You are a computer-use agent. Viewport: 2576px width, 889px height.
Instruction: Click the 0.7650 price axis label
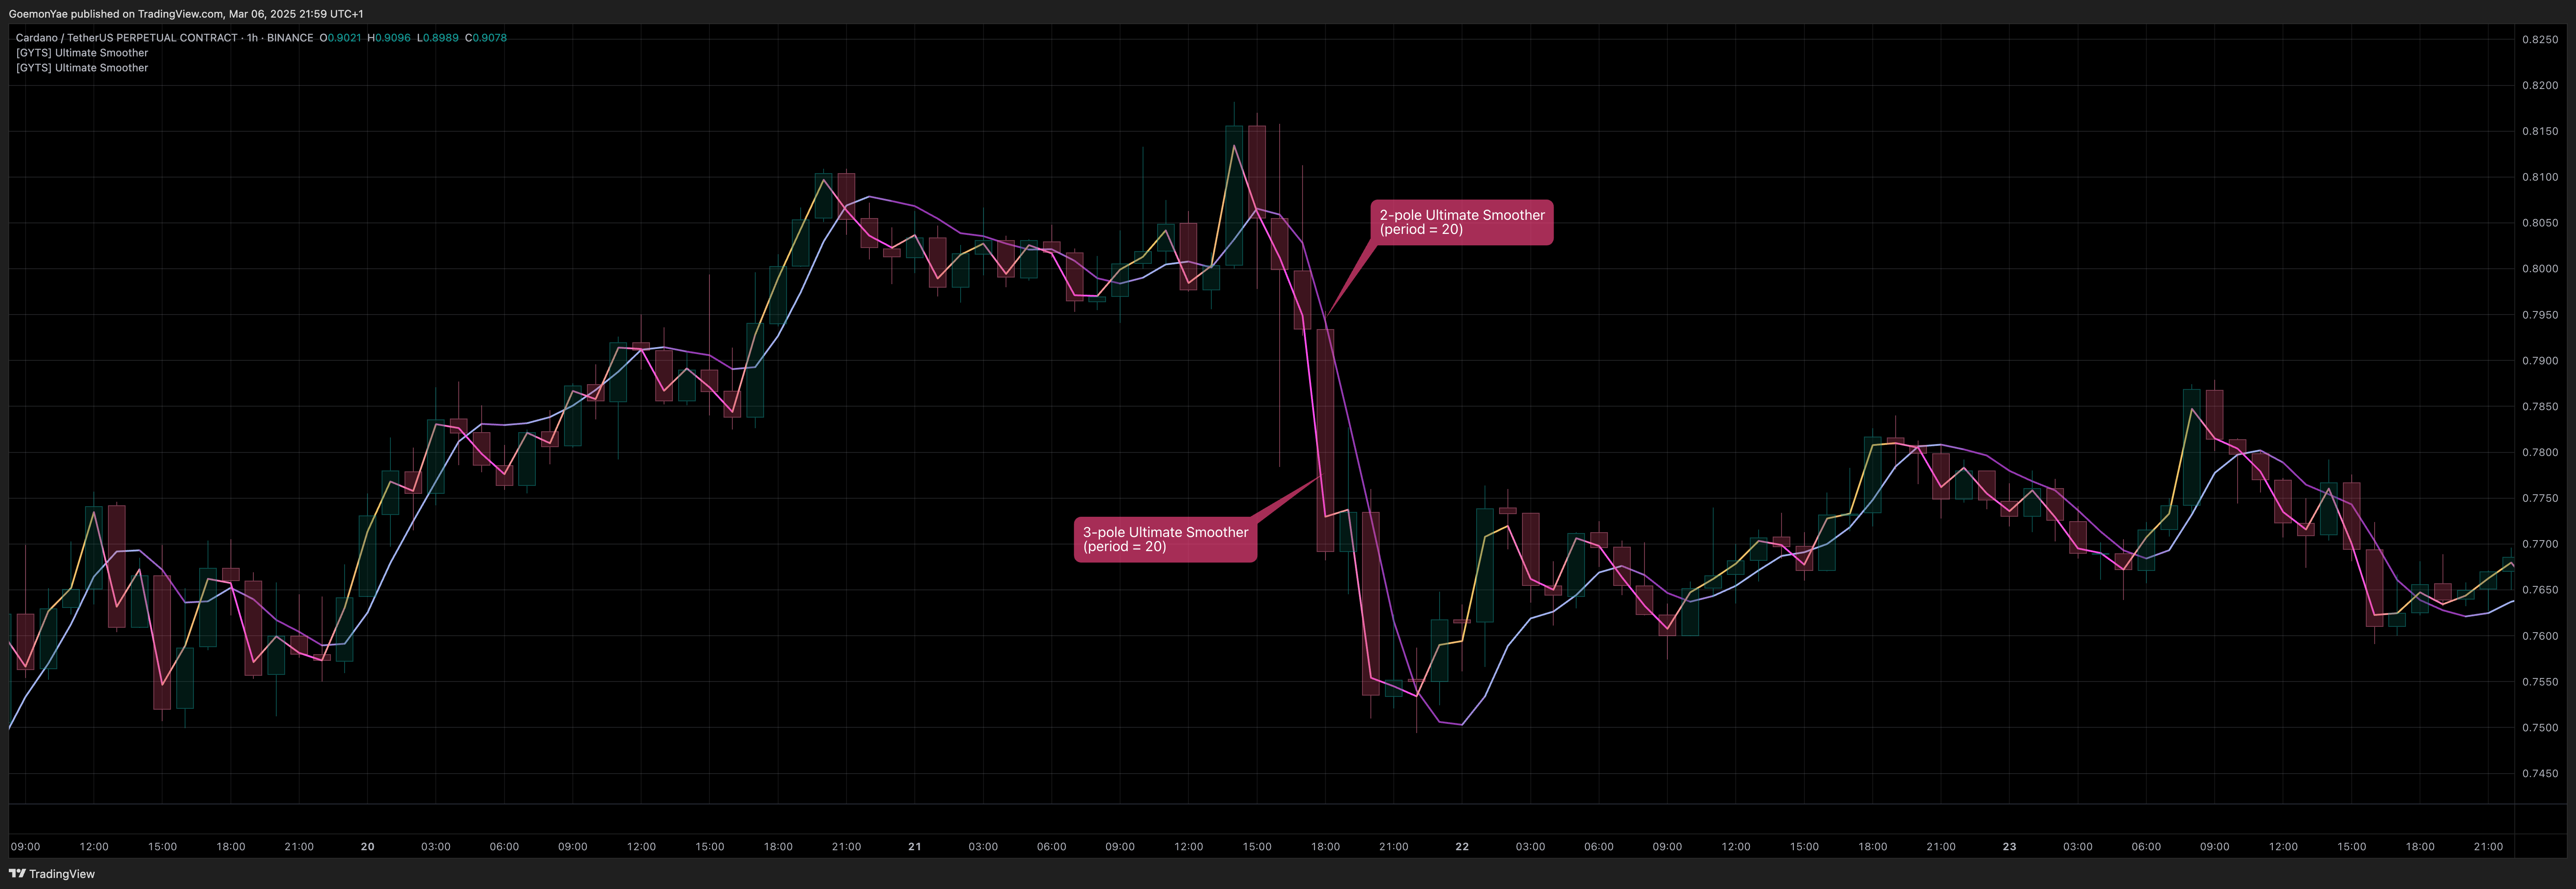coord(2540,590)
